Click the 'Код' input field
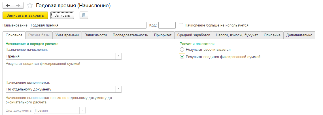 (167, 25)
